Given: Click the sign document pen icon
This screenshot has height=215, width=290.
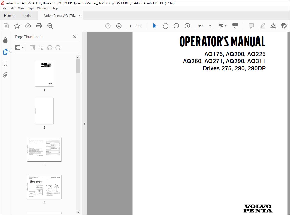Looking at the screenshot, I should tap(273, 26).
